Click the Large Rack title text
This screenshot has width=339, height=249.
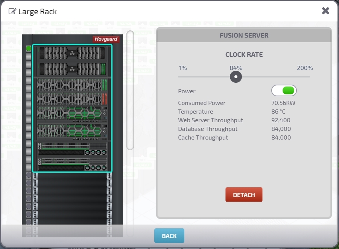[37, 11]
